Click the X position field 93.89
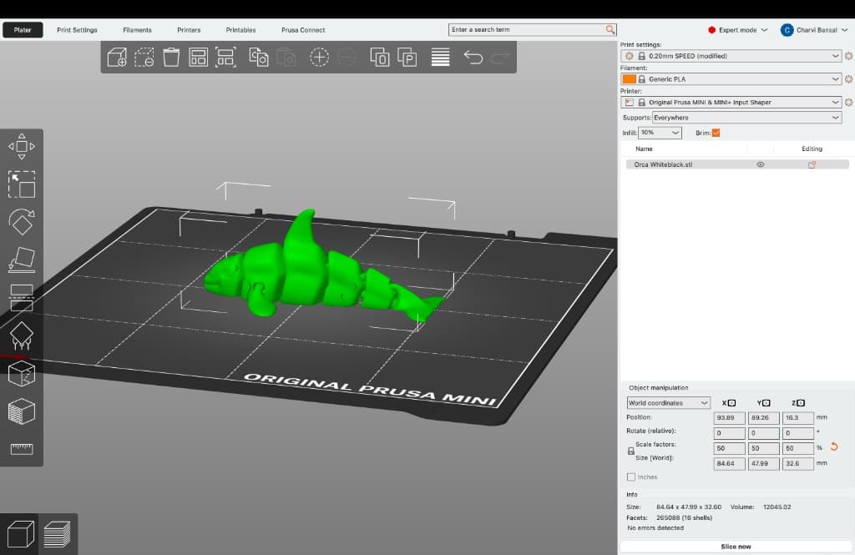The image size is (855, 555). (729, 417)
